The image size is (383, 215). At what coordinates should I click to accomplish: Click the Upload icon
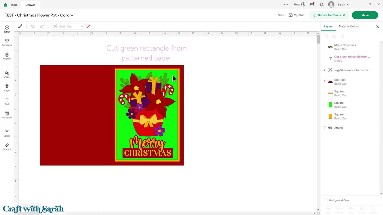point(7,133)
